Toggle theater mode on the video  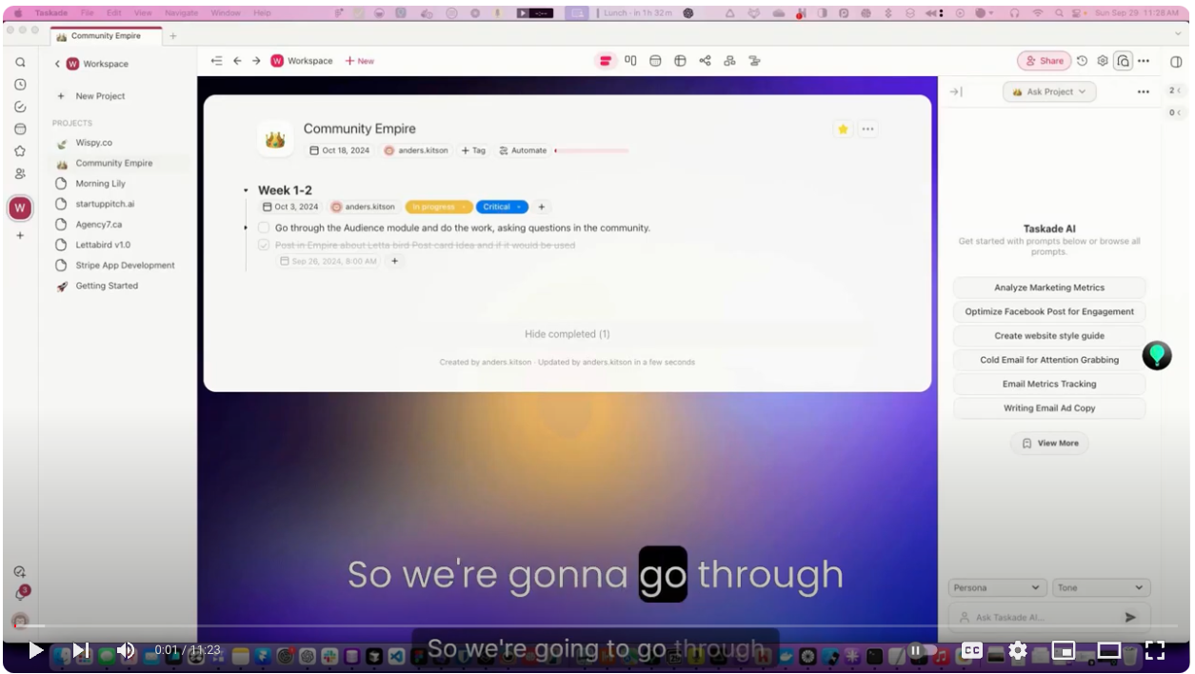(x=1109, y=650)
